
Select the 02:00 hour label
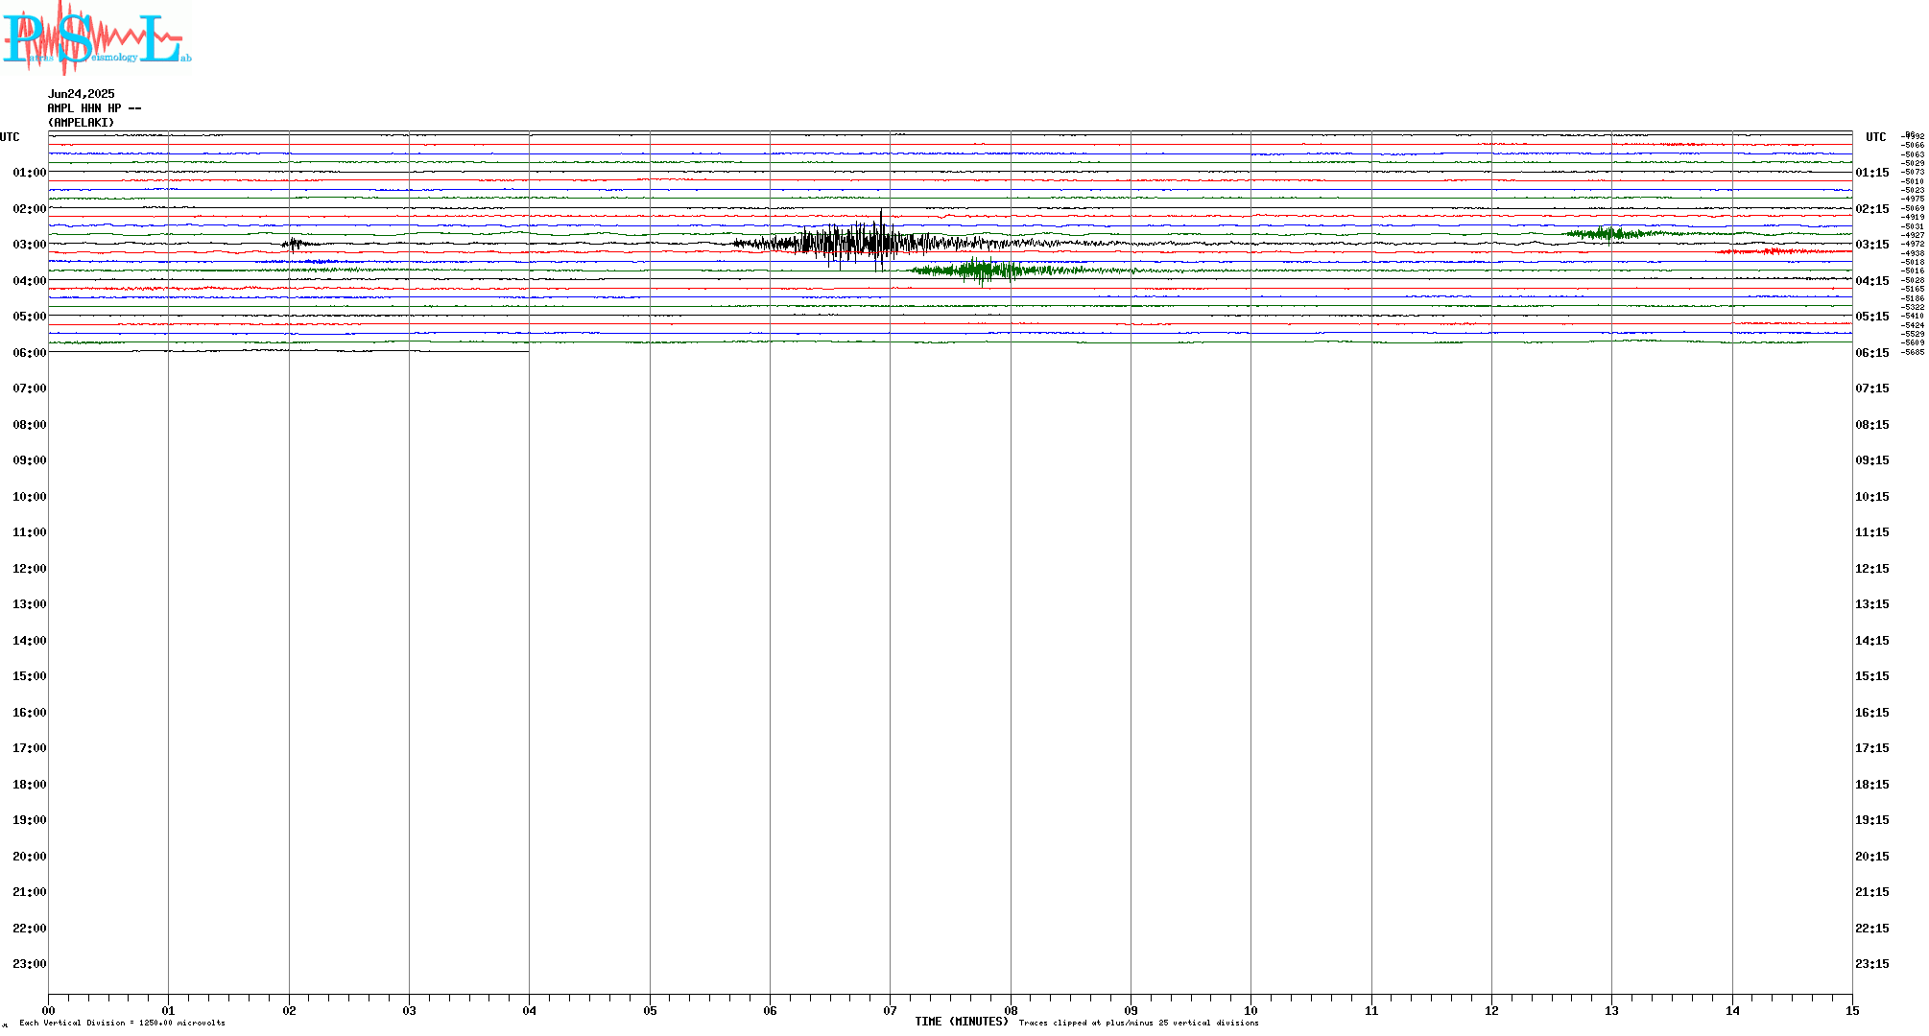pyautogui.click(x=29, y=209)
